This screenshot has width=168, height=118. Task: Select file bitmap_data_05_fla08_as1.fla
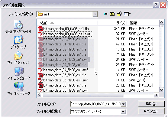65,75
